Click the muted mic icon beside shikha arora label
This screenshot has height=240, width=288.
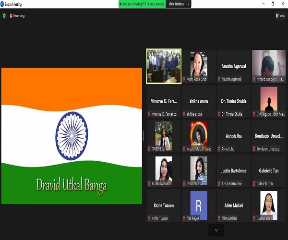click(x=184, y=114)
